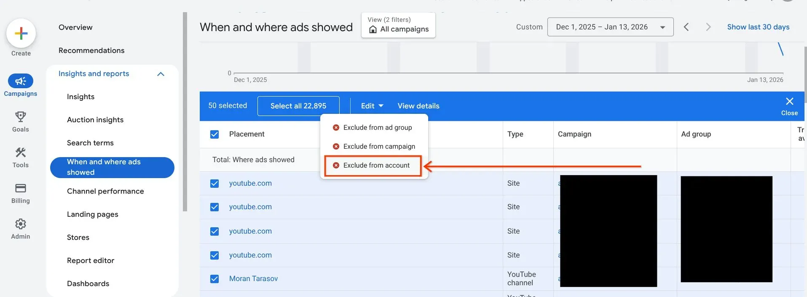Uncheck the first youtube.com row checkbox

tap(214, 183)
